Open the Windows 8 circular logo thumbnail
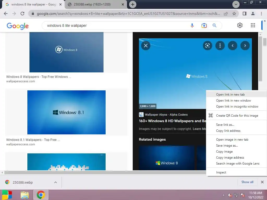Screen dimensions: 267x200 pyautogui.click(x=66, y=52)
